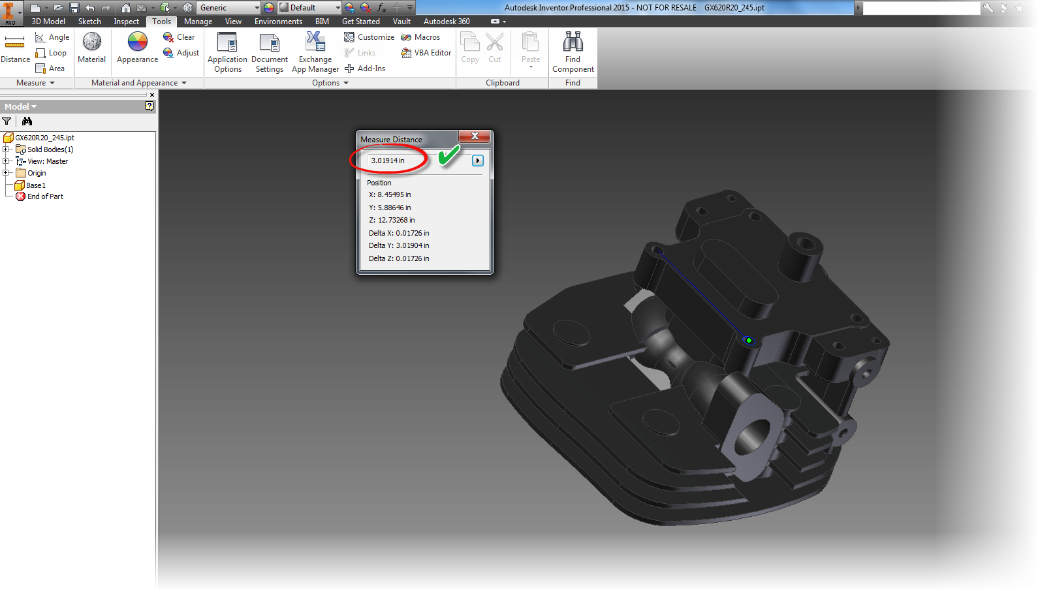
Task: Close the Measure Distance dialog
Action: 475,136
